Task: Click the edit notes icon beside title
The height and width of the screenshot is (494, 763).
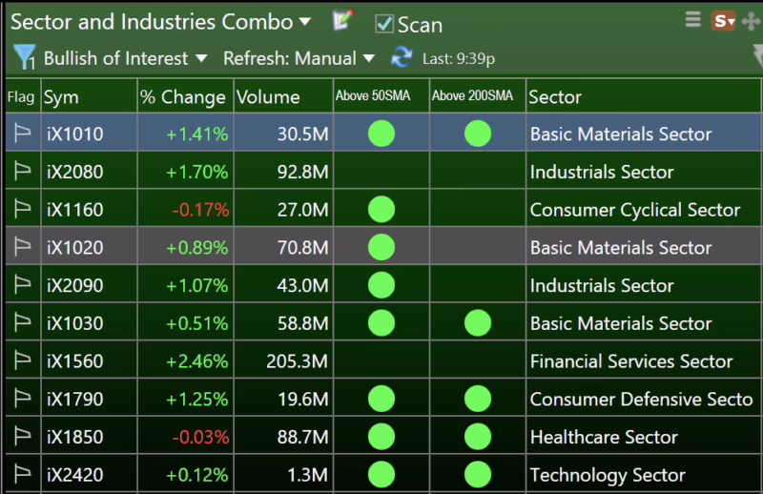Action: [x=342, y=21]
